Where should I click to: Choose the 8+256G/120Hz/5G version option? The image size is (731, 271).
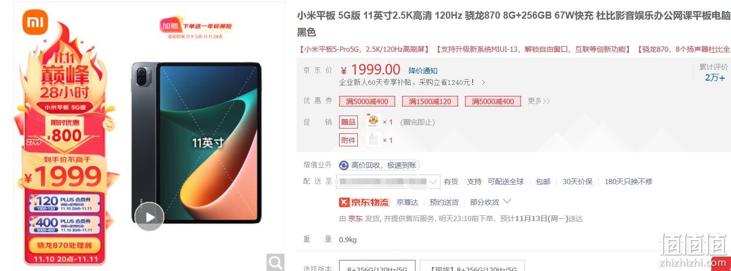377,266
